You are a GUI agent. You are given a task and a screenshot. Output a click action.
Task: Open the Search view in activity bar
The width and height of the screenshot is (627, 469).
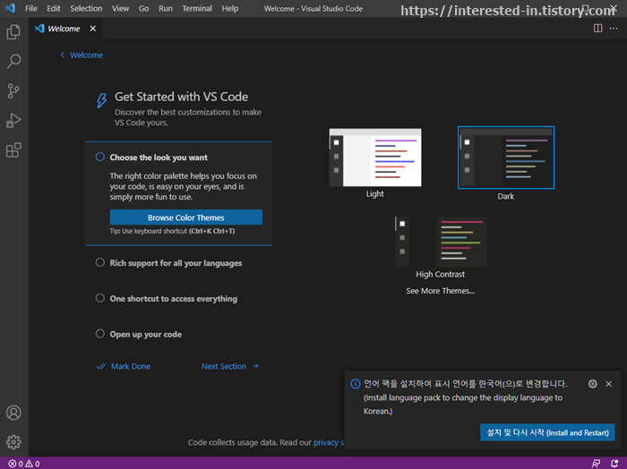click(x=13, y=61)
